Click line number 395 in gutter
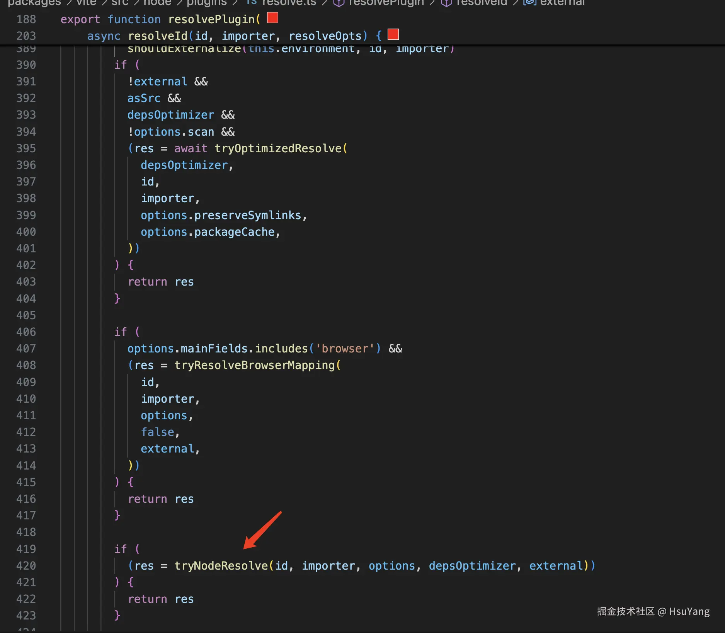 [26, 148]
